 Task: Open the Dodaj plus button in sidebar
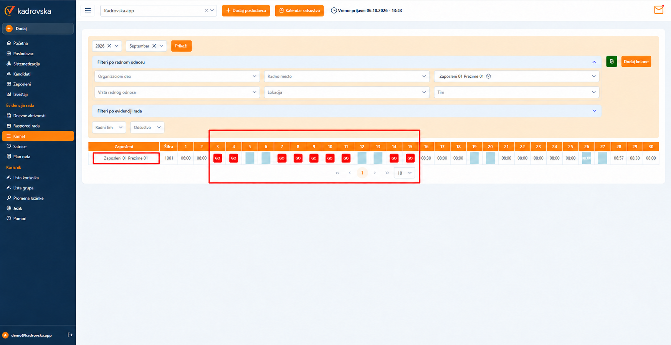click(x=38, y=29)
